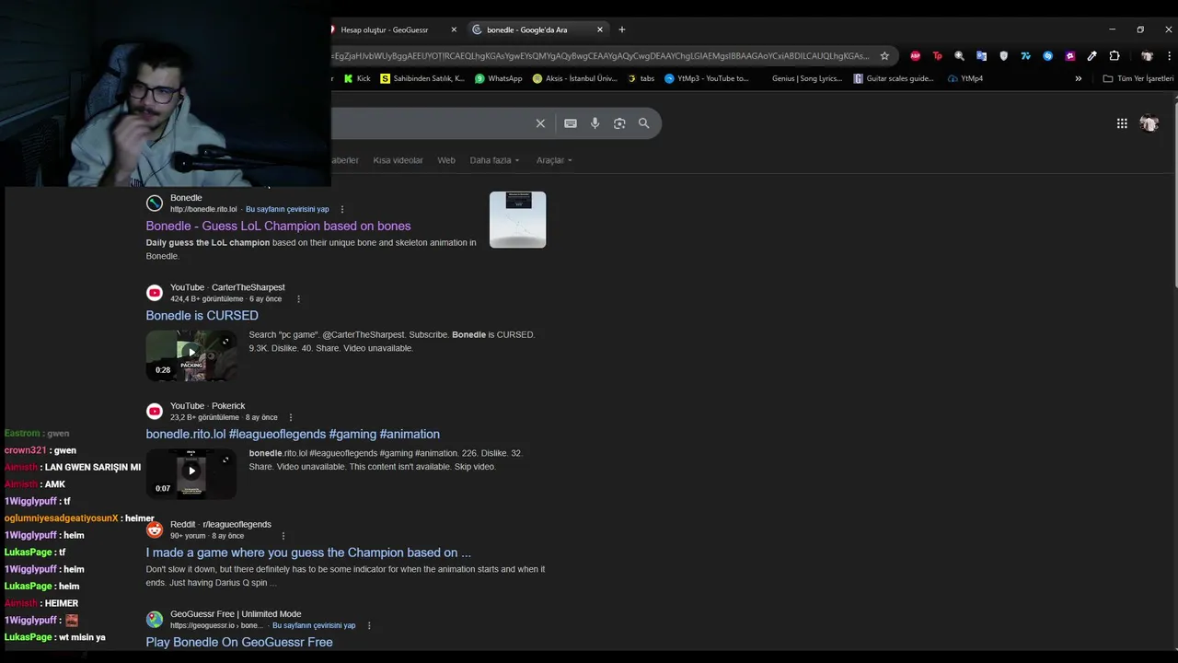Open Tüm Yer İşaretleri bookmarks folder
This screenshot has height=663, width=1178.
click(x=1138, y=78)
